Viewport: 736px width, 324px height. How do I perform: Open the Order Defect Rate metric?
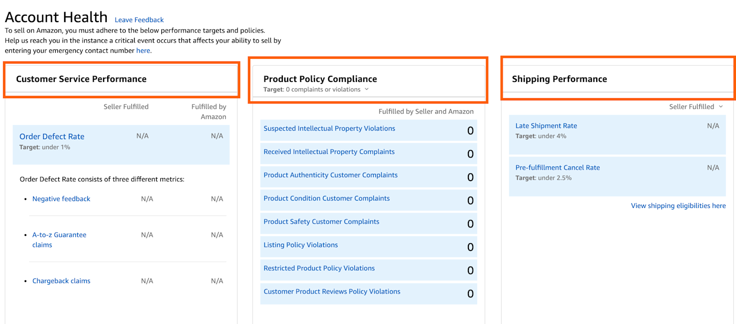tap(52, 137)
